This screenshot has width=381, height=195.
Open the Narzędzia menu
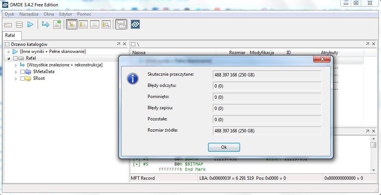pyautogui.click(x=29, y=14)
